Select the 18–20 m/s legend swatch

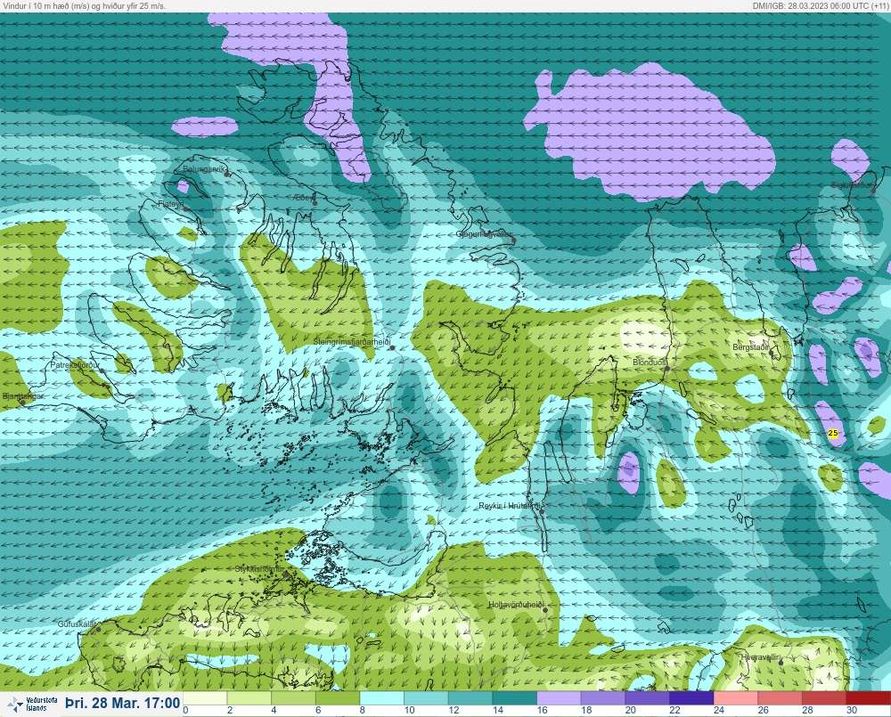tap(603, 697)
